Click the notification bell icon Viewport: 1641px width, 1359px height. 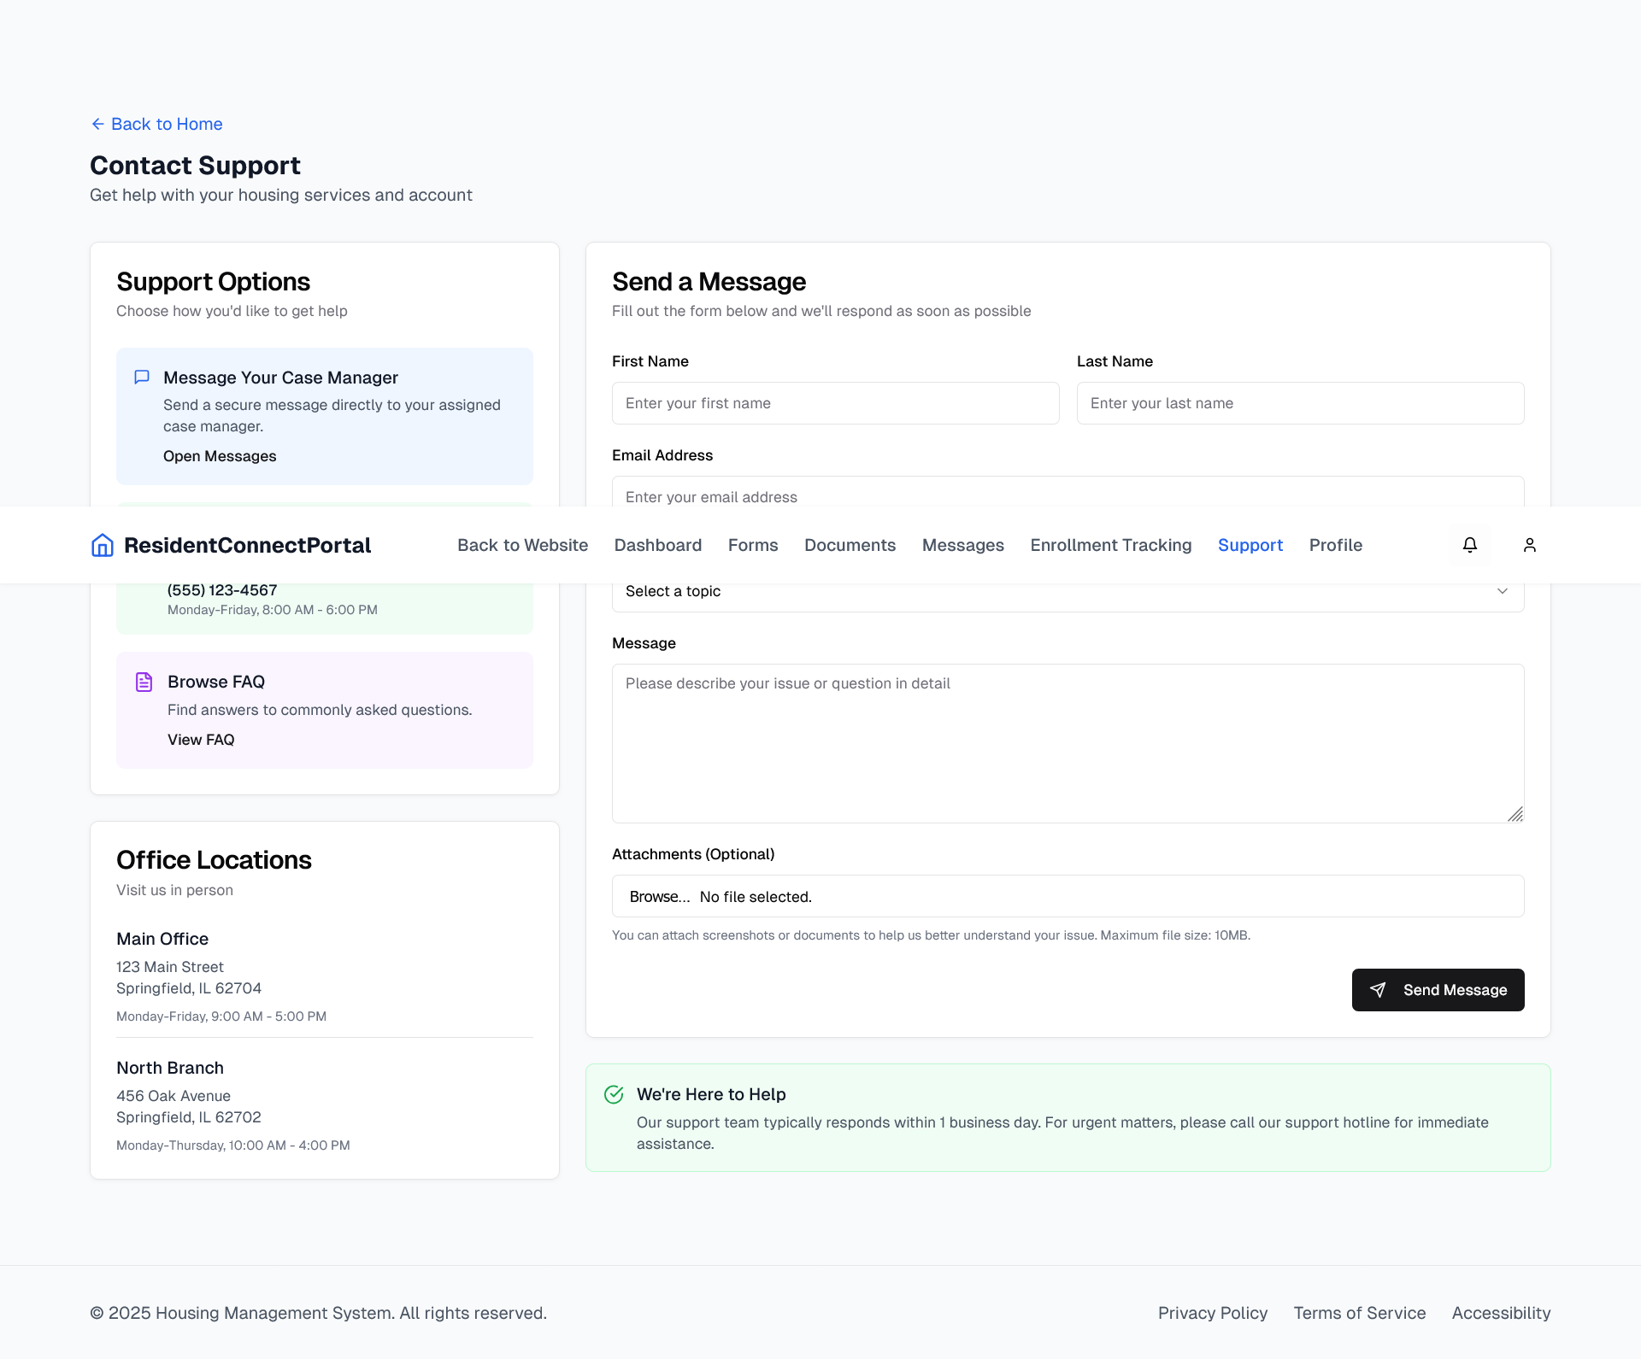(x=1470, y=545)
